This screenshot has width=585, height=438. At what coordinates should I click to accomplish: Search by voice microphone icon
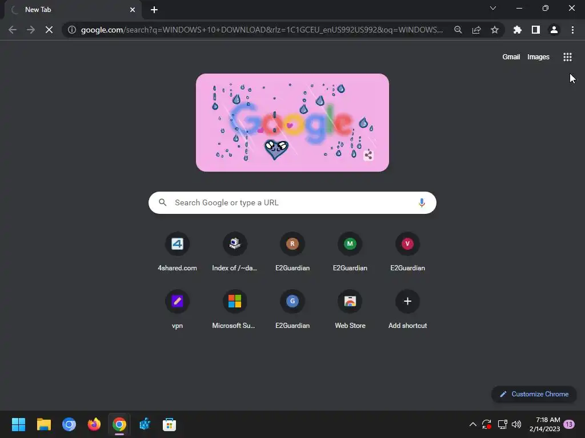[x=422, y=202]
